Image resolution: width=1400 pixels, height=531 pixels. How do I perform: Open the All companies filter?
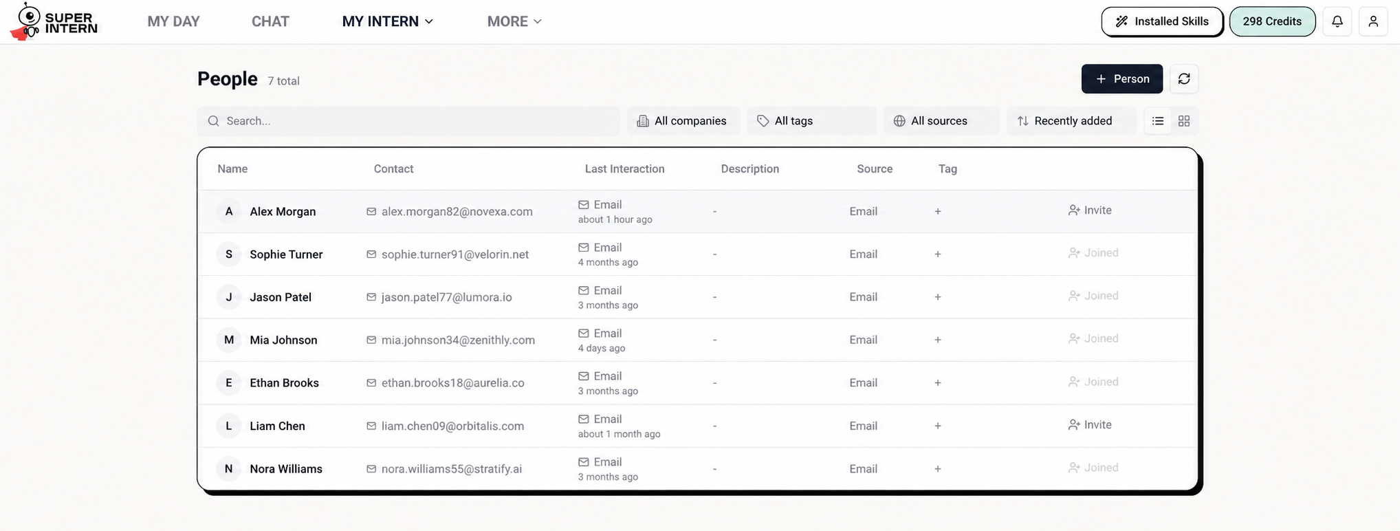[x=683, y=121]
